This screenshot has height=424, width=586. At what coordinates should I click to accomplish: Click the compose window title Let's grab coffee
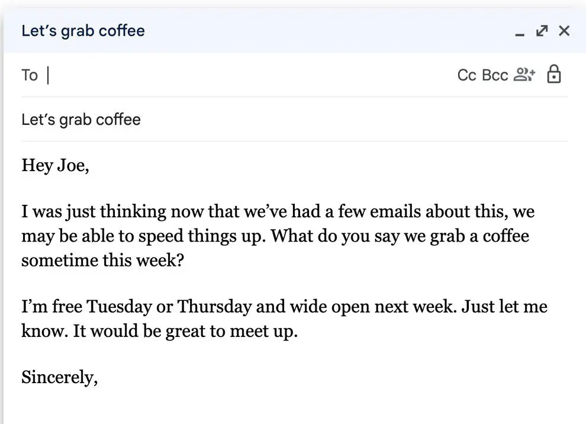tap(83, 31)
